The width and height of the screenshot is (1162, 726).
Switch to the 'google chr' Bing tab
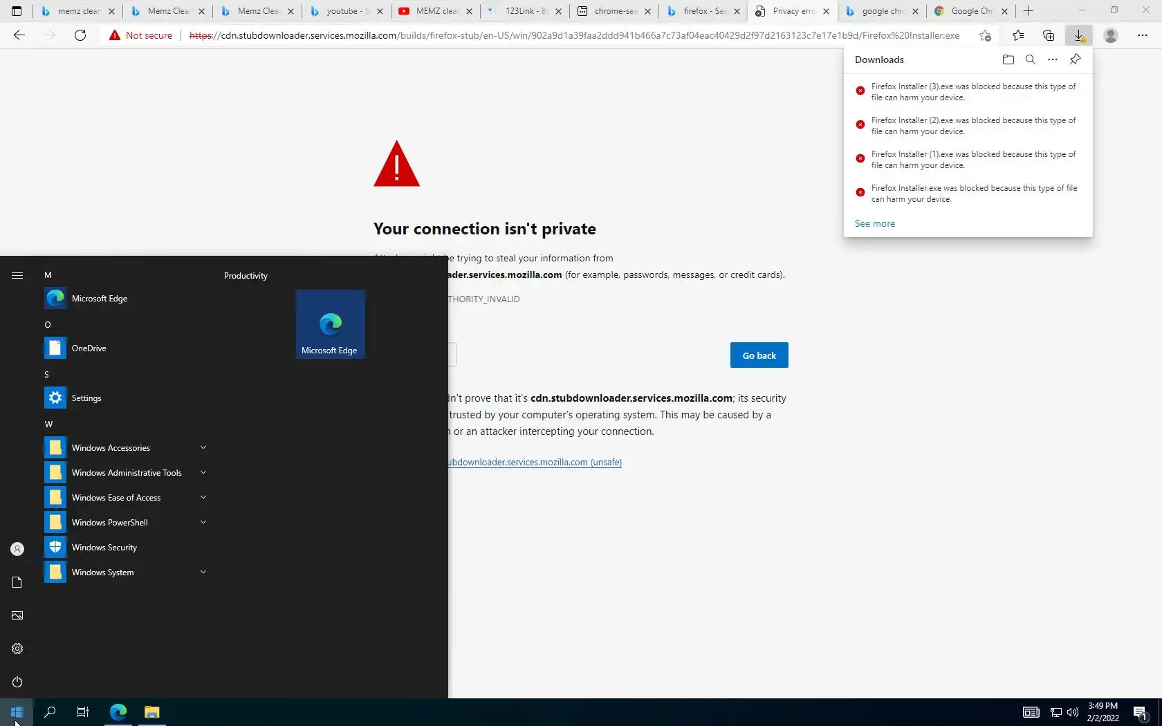pyautogui.click(x=881, y=11)
